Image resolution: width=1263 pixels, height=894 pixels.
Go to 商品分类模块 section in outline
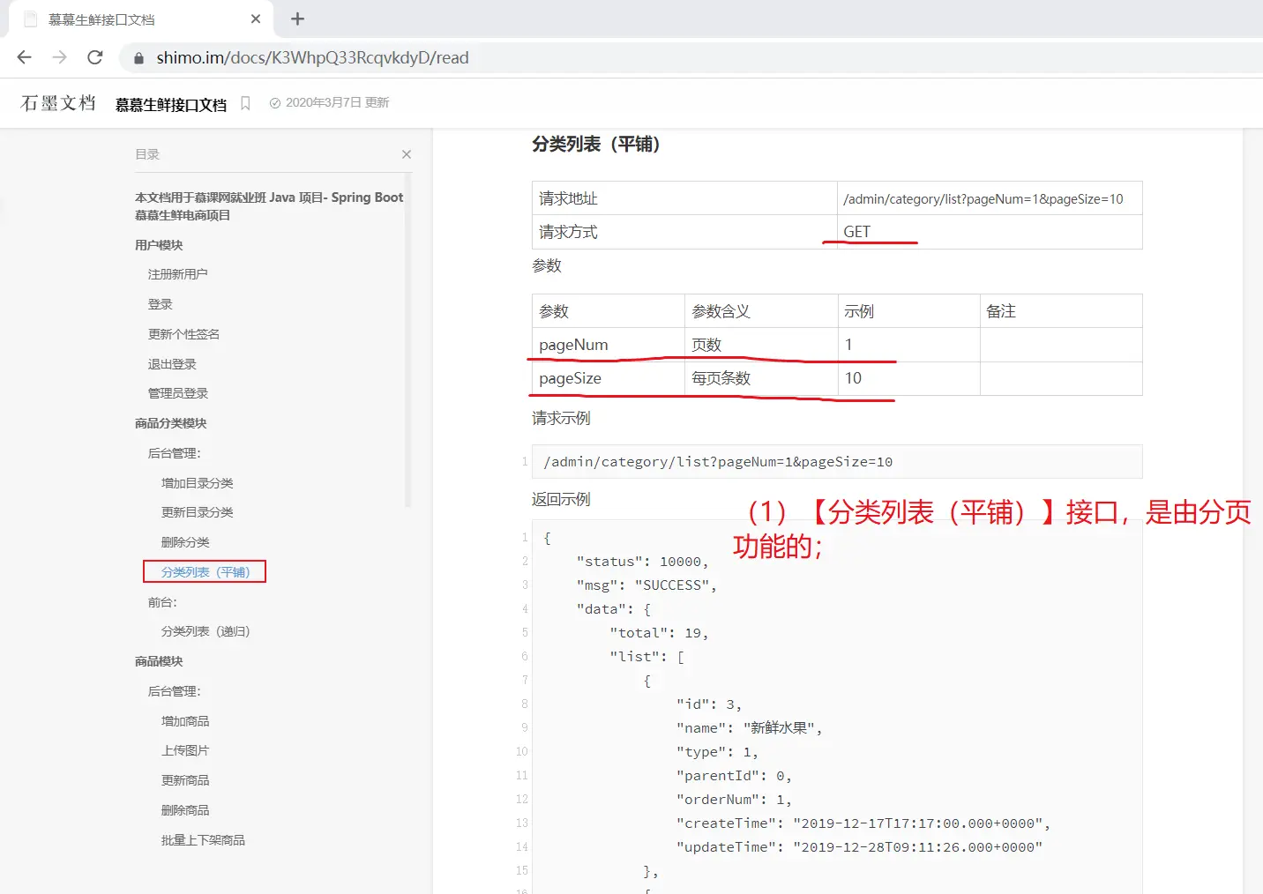point(171,423)
